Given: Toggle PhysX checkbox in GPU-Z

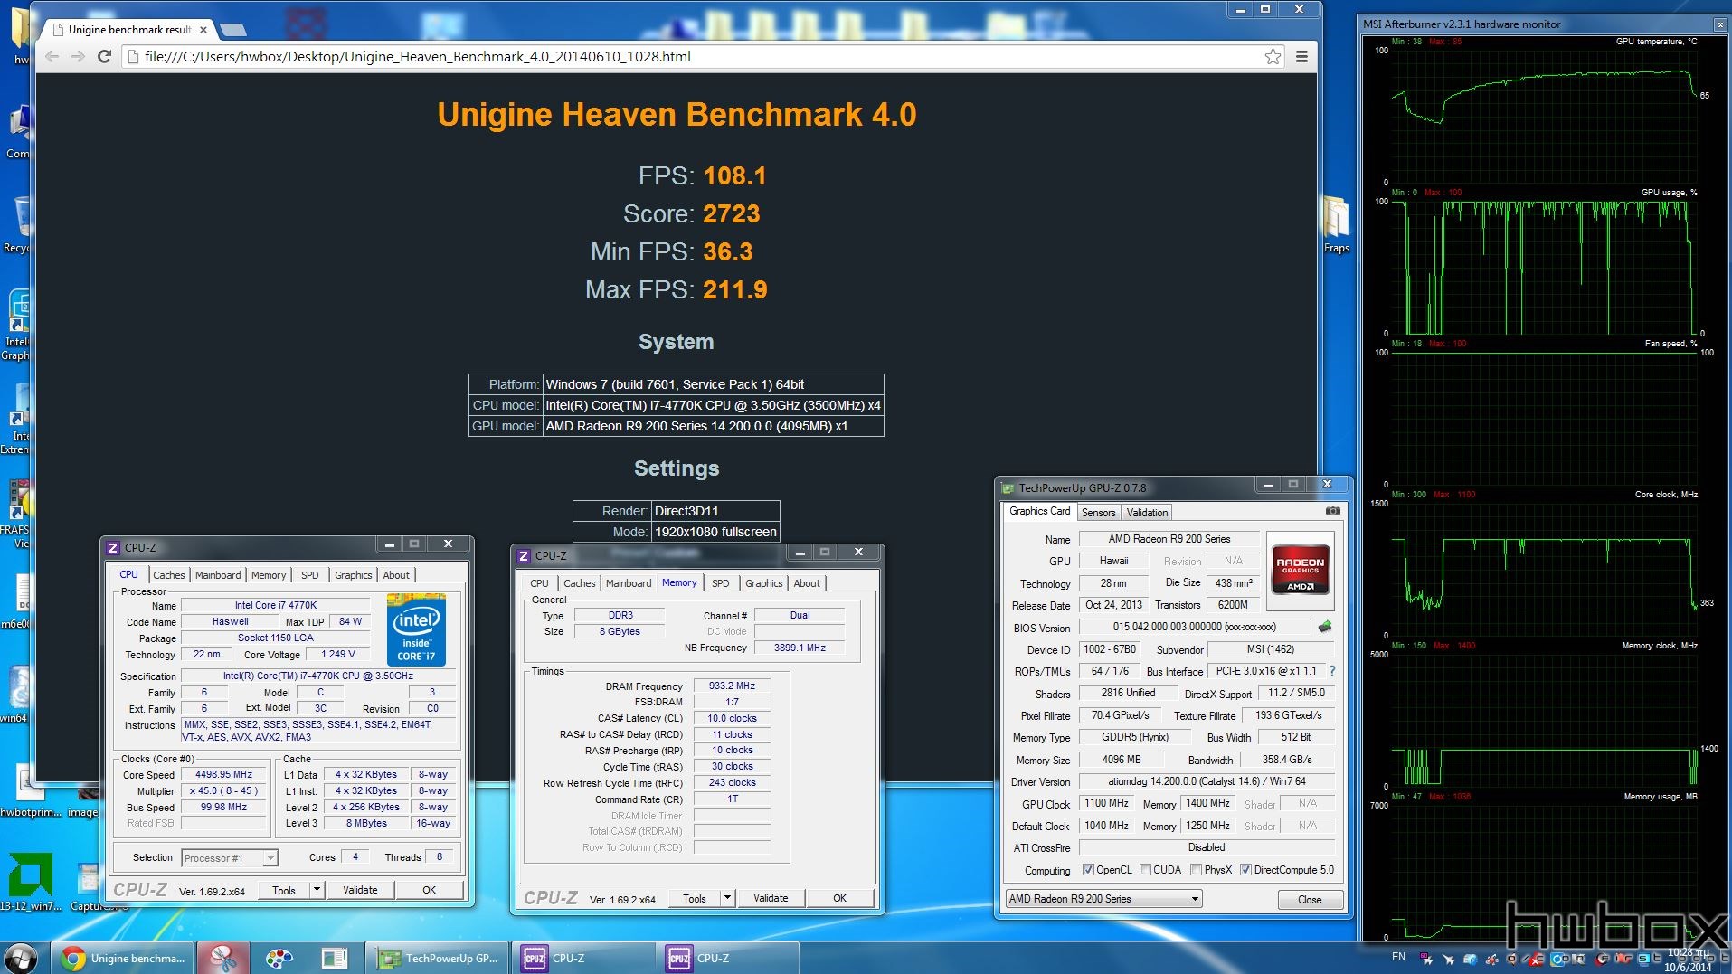Looking at the screenshot, I should 1196,870.
